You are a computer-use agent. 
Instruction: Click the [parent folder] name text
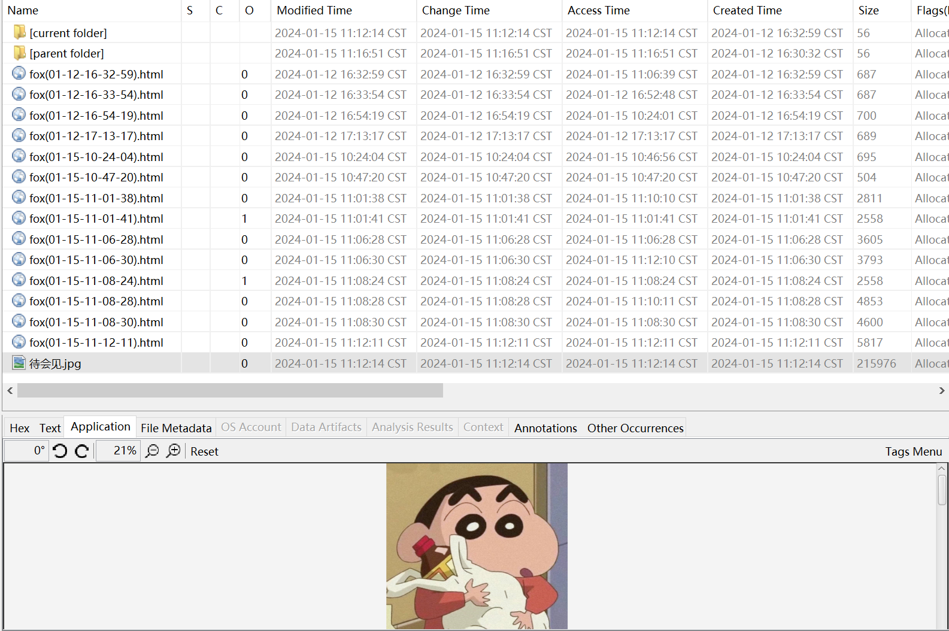pos(66,53)
